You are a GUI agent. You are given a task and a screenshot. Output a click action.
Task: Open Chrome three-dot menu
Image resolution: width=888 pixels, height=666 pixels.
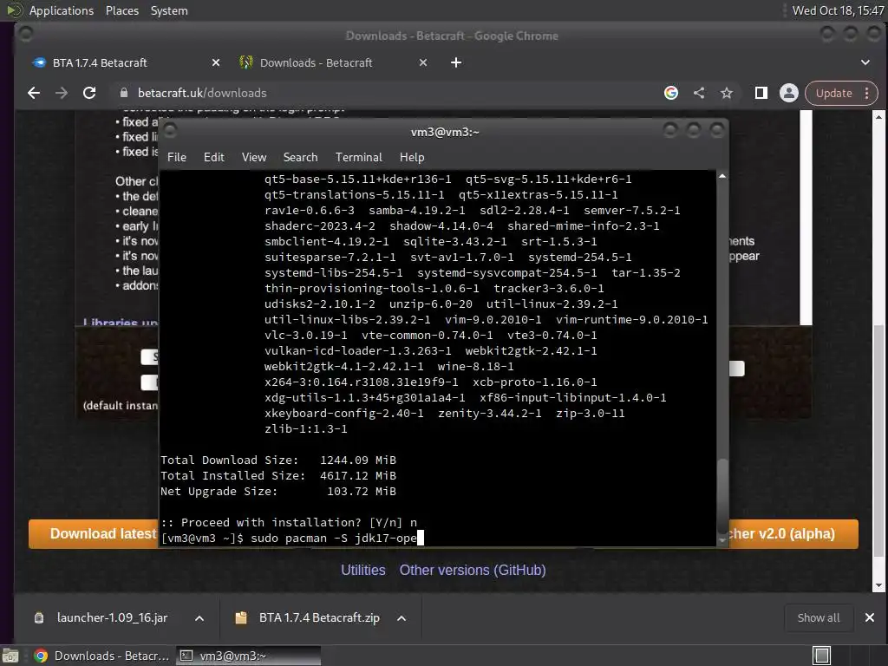(867, 93)
